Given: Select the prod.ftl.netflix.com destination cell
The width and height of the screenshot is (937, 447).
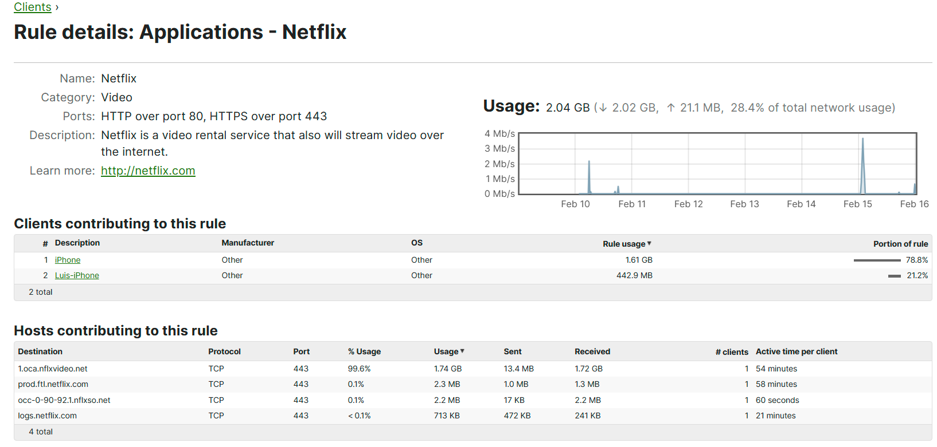Looking at the screenshot, I should pos(53,384).
